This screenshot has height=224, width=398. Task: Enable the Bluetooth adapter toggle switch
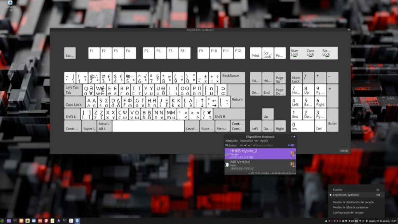coord(292,145)
